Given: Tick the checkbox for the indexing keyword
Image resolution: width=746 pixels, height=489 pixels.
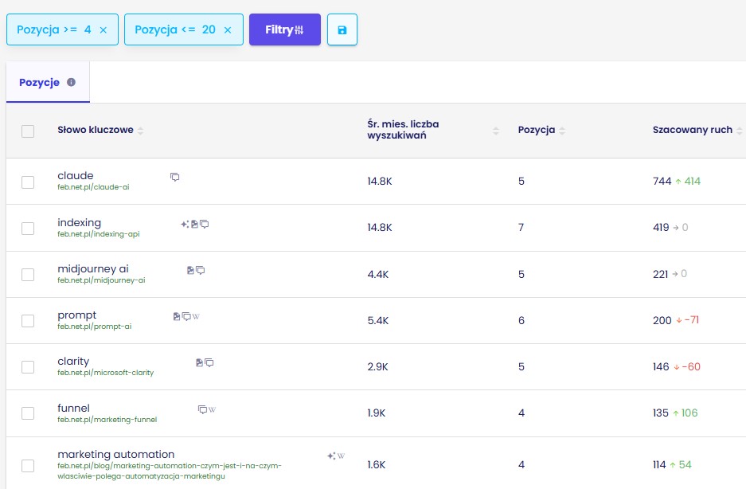Looking at the screenshot, I should click(x=28, y=228).
